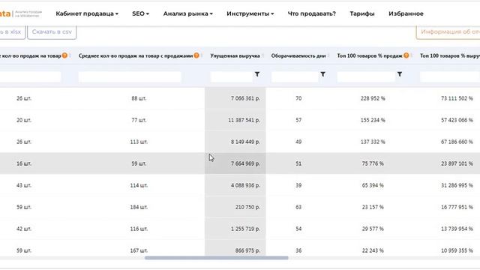Click the Скачать в csv button
The height and width of the screenshot is (270, 480).
tap(52, 31)
